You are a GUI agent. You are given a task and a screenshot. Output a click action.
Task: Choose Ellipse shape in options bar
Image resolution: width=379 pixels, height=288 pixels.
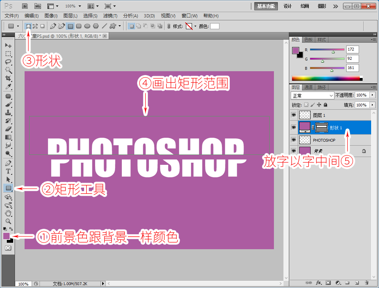coord(87,26)
